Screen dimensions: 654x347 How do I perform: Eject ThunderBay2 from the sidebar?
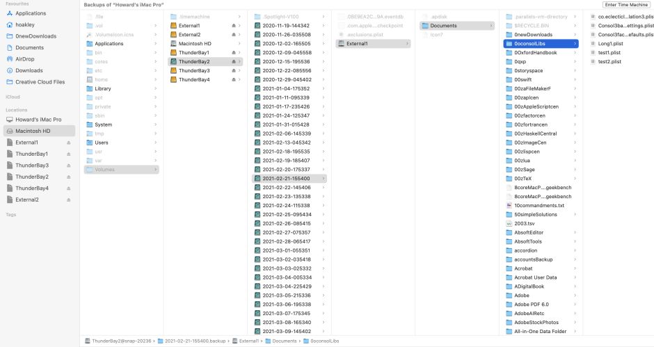pyautogui.click(x=68, y=177)
